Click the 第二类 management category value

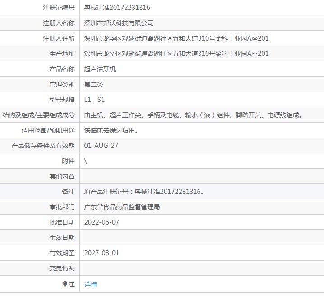[x=93, y=84]
